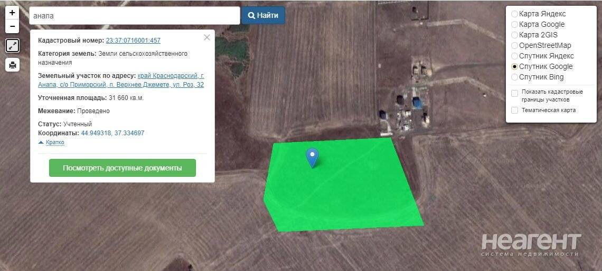Enable Показать кадастровые границы участков checkbox
Screen dimensions: 602x271
point(515,93)
